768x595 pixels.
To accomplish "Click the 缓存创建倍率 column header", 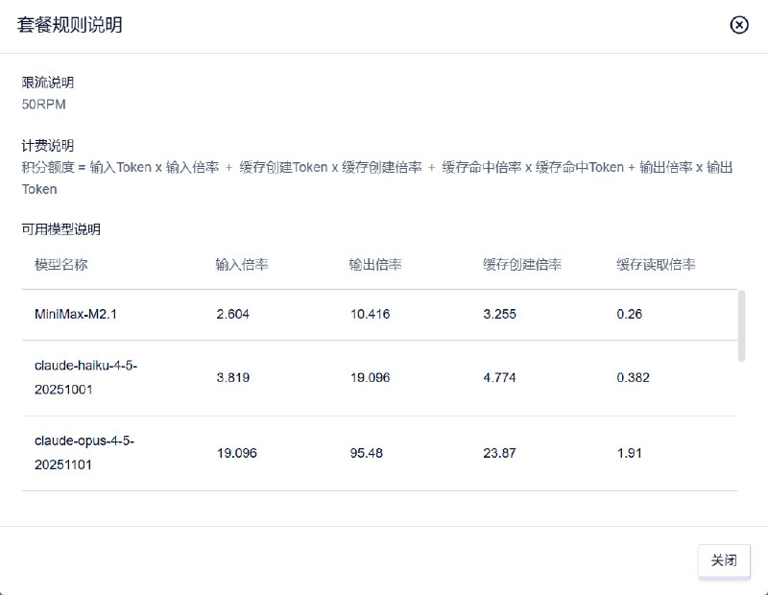I will (x=523, y=263).
